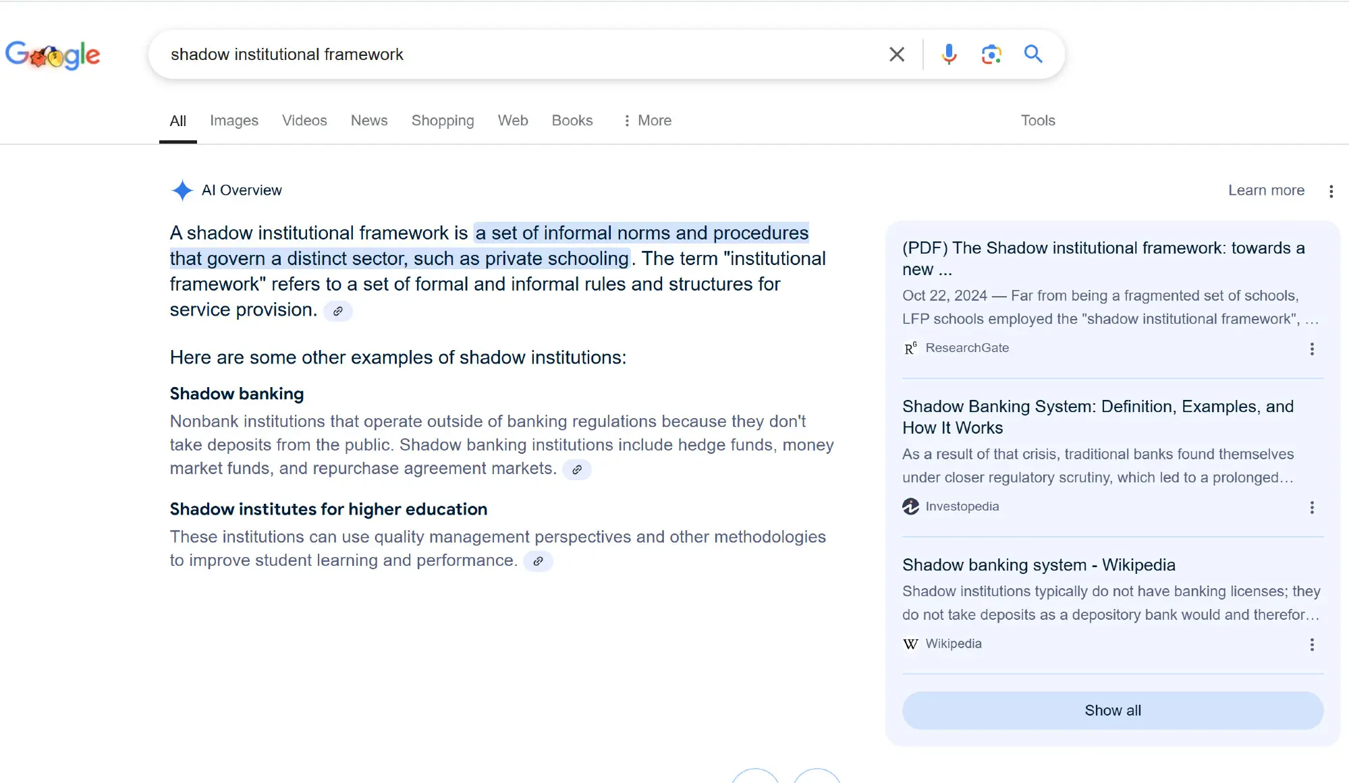The height and width of the screenshot is (783, 1349).
Task: Select the All results tab
Action: pos(178,121)
